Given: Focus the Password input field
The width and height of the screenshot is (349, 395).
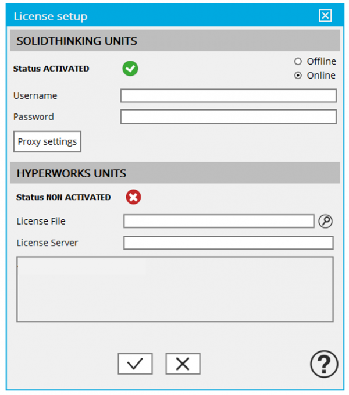Looking at the screenshot, I should [229, 116].
